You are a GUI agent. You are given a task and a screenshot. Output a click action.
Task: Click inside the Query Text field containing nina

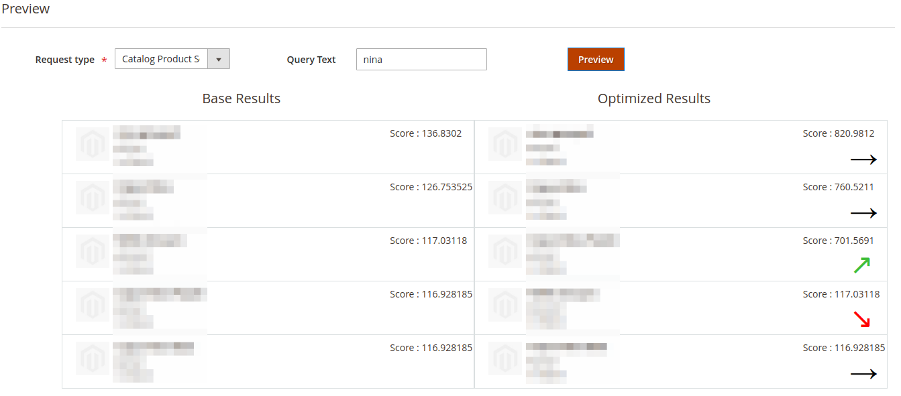[x=421, y=59]
